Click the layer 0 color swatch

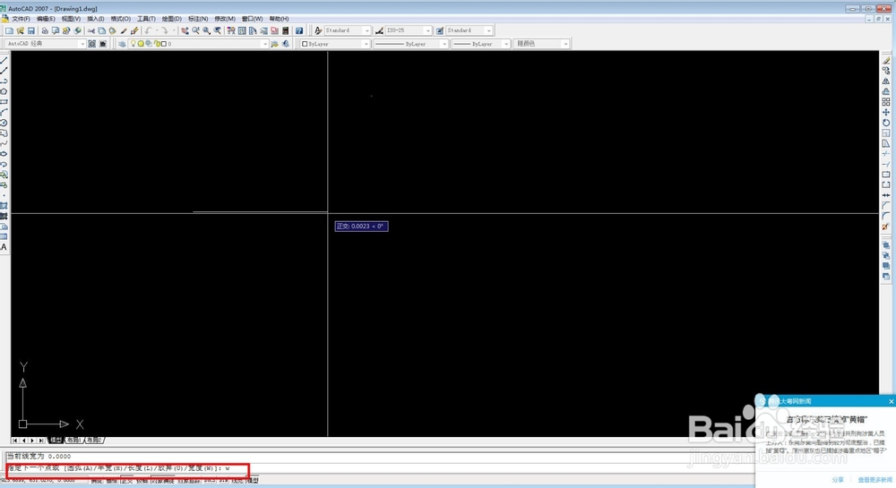pos(164,43)
